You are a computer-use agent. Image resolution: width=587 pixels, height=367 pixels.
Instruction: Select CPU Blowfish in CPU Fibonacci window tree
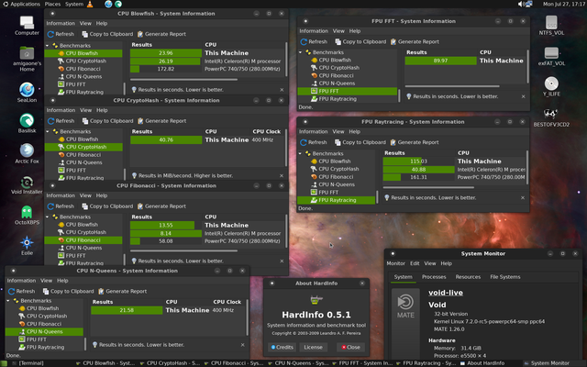tap(82, 225)
